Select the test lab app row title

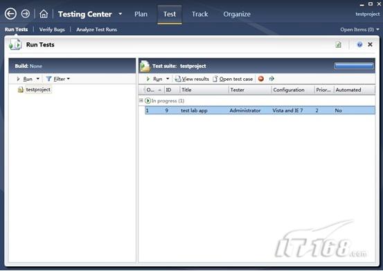click(x=194, y=111)
